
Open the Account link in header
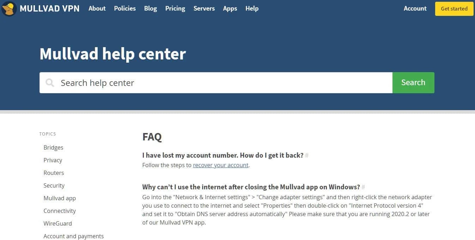pos(415,8)
